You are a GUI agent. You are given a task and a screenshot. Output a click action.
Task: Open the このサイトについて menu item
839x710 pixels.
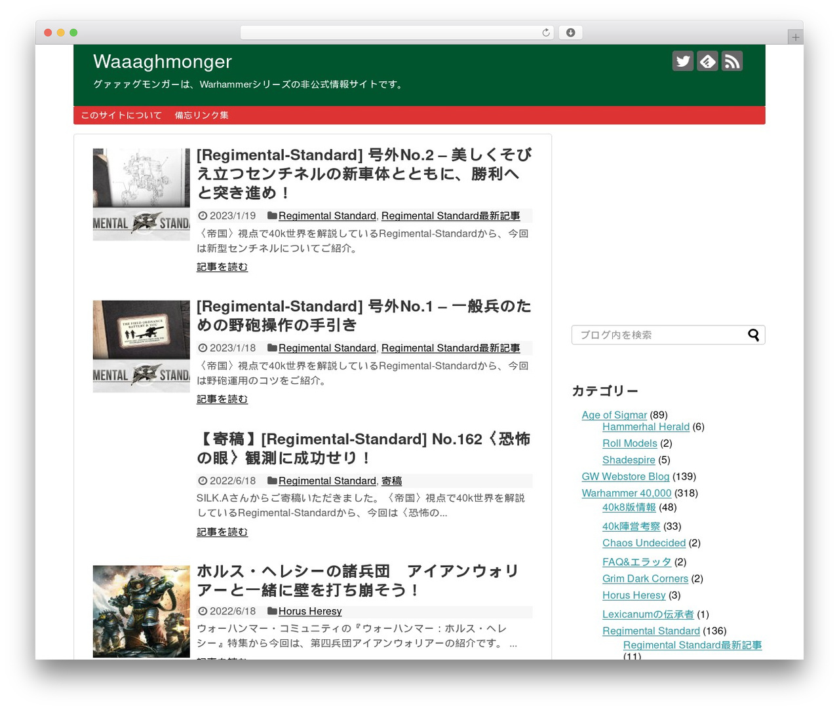tap(121, 115)
